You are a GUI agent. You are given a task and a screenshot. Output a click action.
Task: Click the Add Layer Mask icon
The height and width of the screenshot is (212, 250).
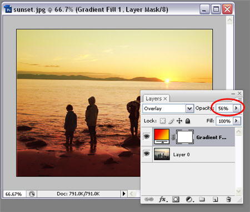tap(176, 199)
